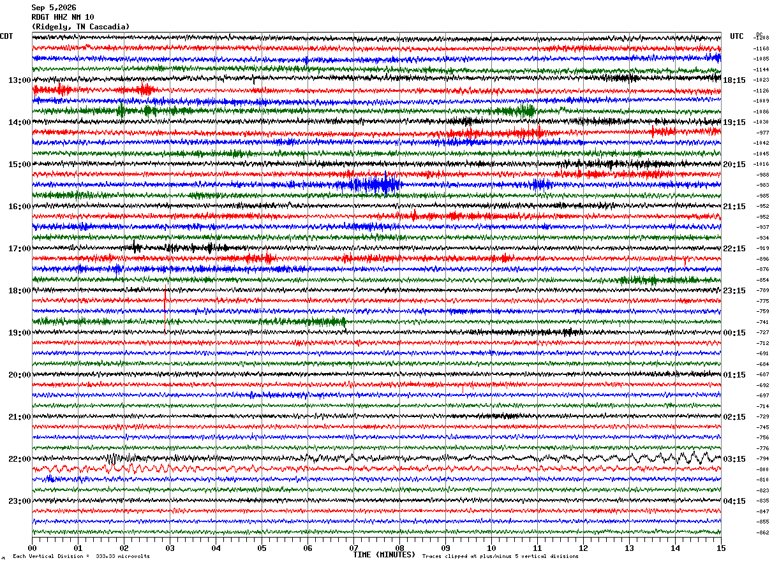Click the TIME (MINUTES) axis title
The height and width of the screenshot is (565, 772).
[384, 555]
